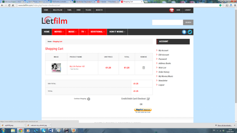The height and width of the screenshot is (133, 237).
Task: Click the Continue Shopping arrow icon
Action: 89,99
